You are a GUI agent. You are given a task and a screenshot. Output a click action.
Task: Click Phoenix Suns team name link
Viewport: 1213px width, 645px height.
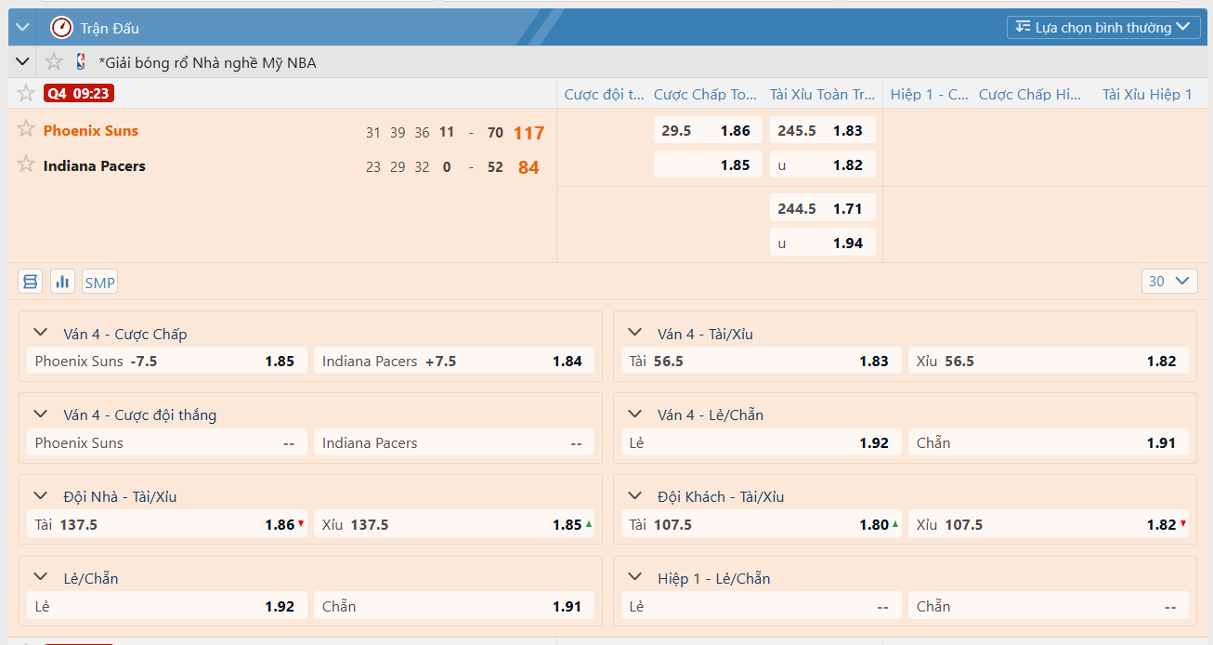91,131
